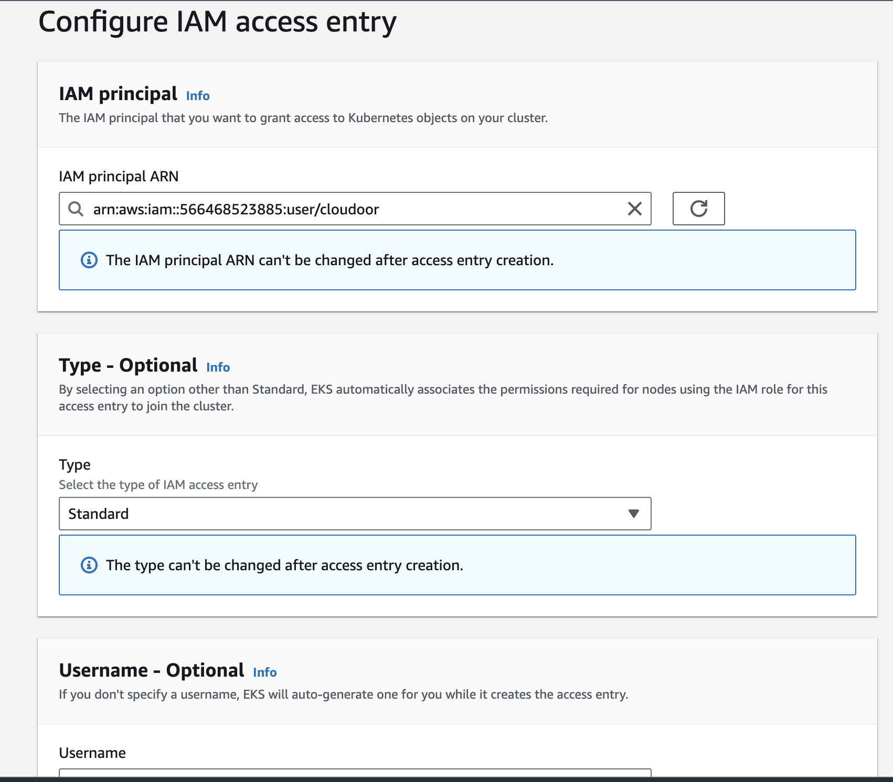
Task: Select the text 'The IAM principal ARN can't be changed after access entry creation.'
Action: [330, 260]
